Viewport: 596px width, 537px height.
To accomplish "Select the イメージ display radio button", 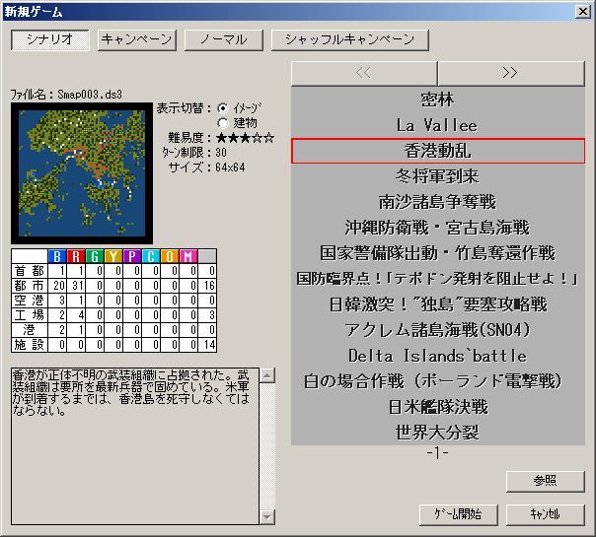I will click(x=223, y=108).
